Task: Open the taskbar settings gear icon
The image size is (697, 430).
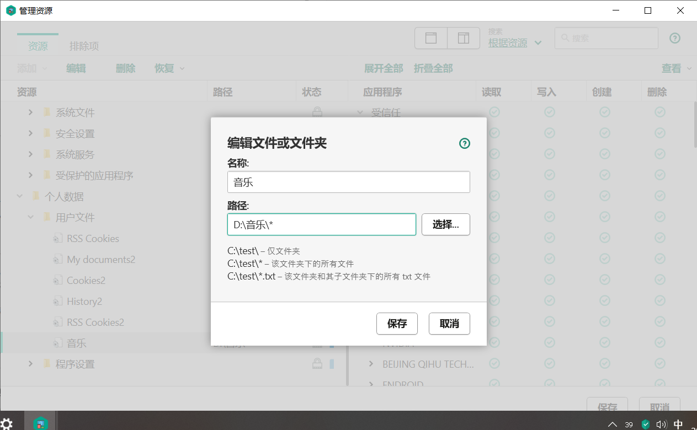Action: (7, 423)
